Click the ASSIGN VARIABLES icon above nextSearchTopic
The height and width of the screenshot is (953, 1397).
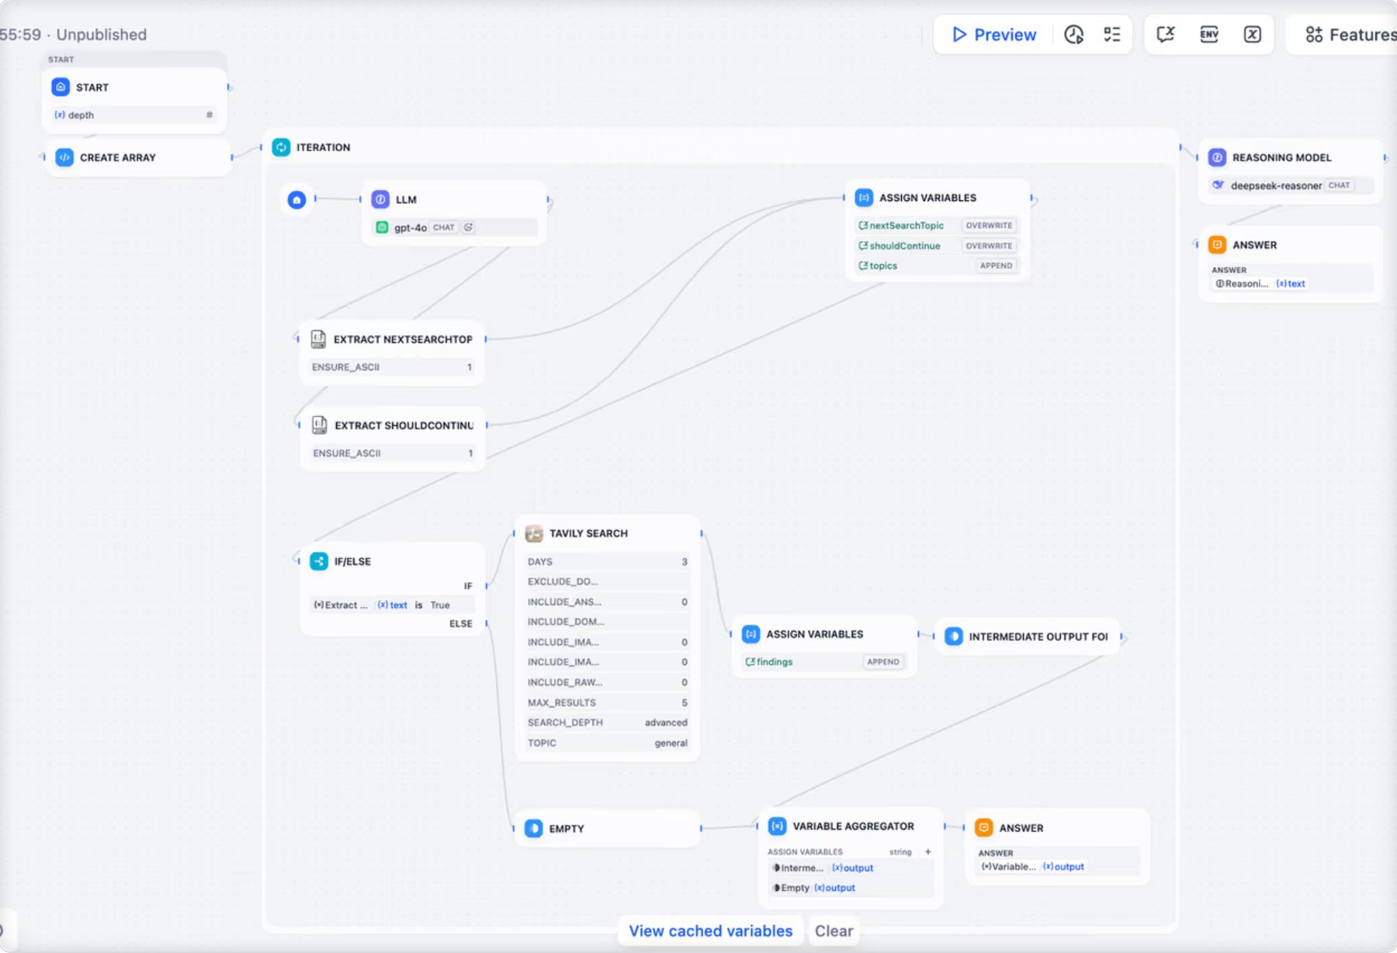point(864,198)
